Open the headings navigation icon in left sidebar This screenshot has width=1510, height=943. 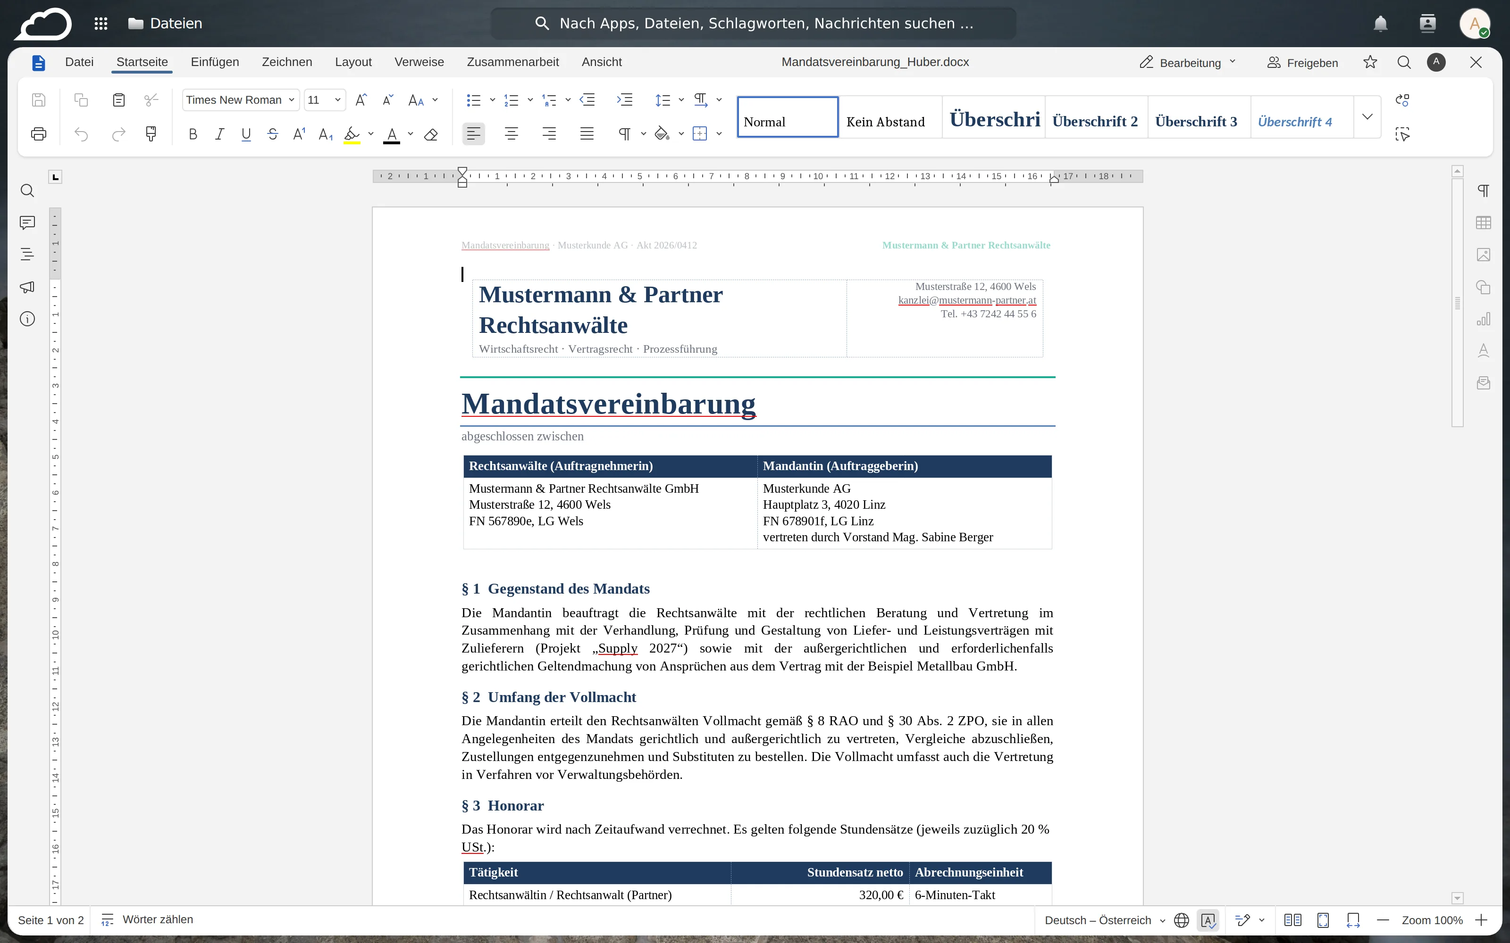click(x=27, y=255)
